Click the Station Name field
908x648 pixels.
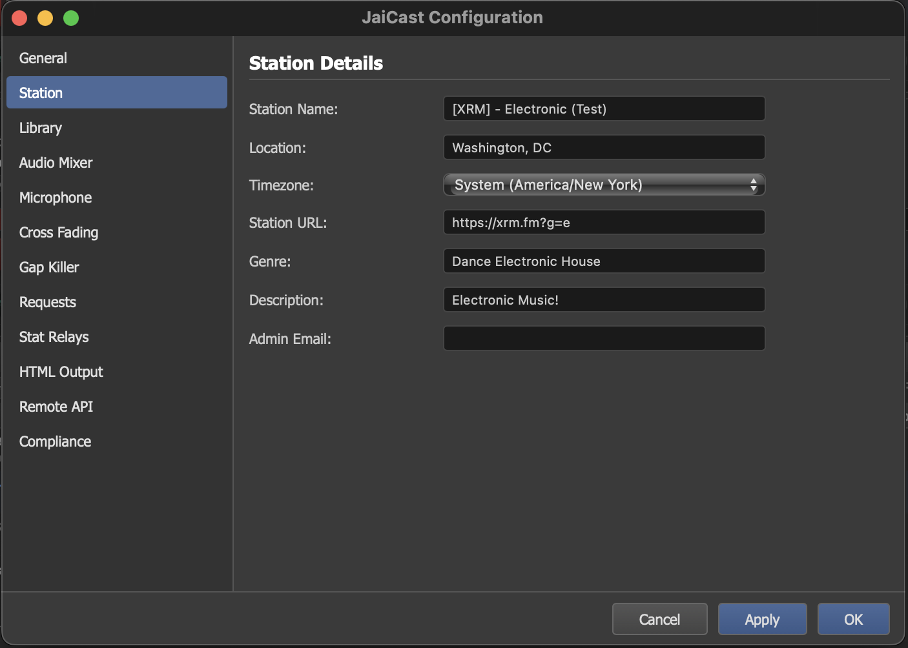[604, 108]
